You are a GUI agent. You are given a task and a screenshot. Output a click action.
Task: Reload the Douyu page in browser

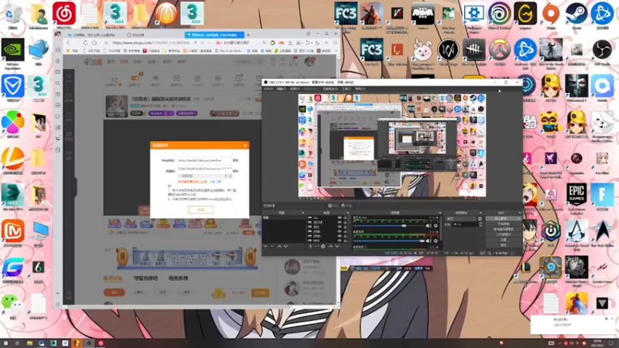click(85, 43)
